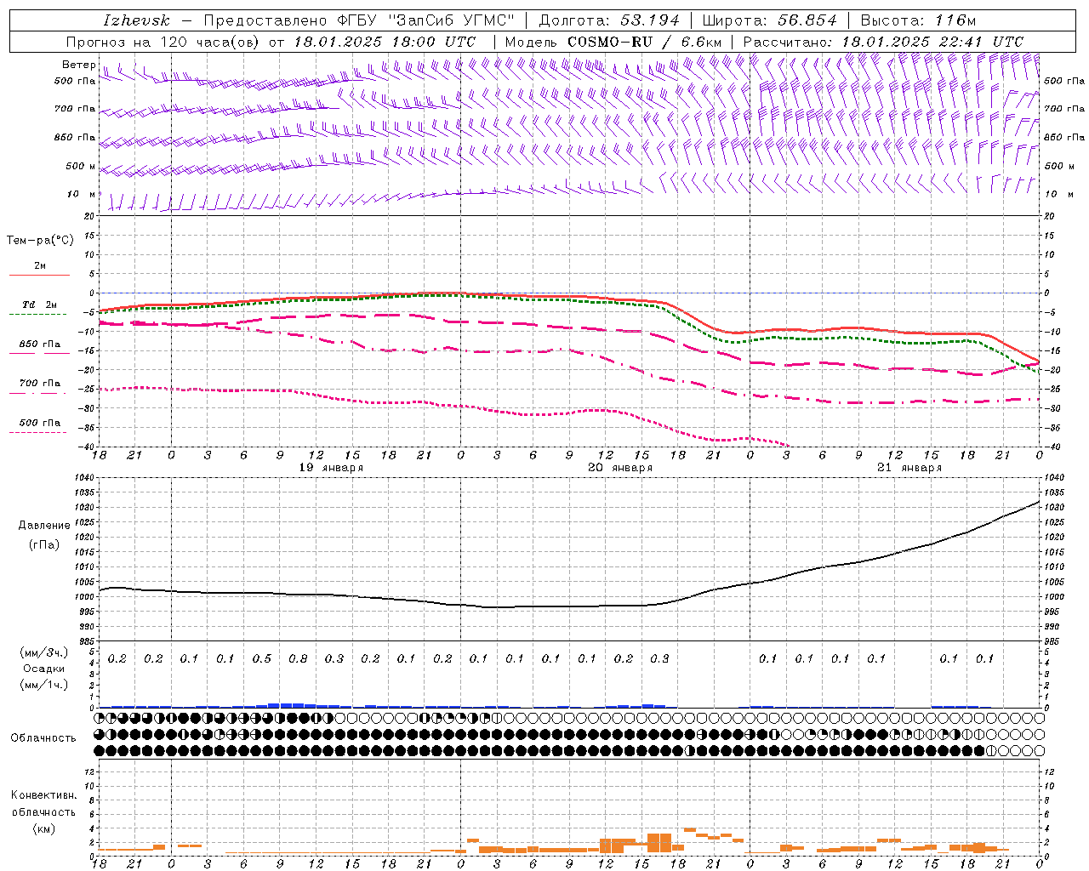Click 500 гПа entry in temperature legend
Image resolution: width=1089 pixels, height=871 pixels.
[39, 423]
